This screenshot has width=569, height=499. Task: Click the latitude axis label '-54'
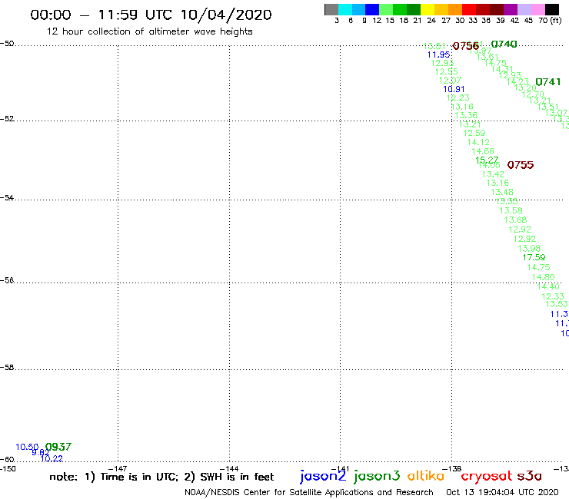pos(7,198)
